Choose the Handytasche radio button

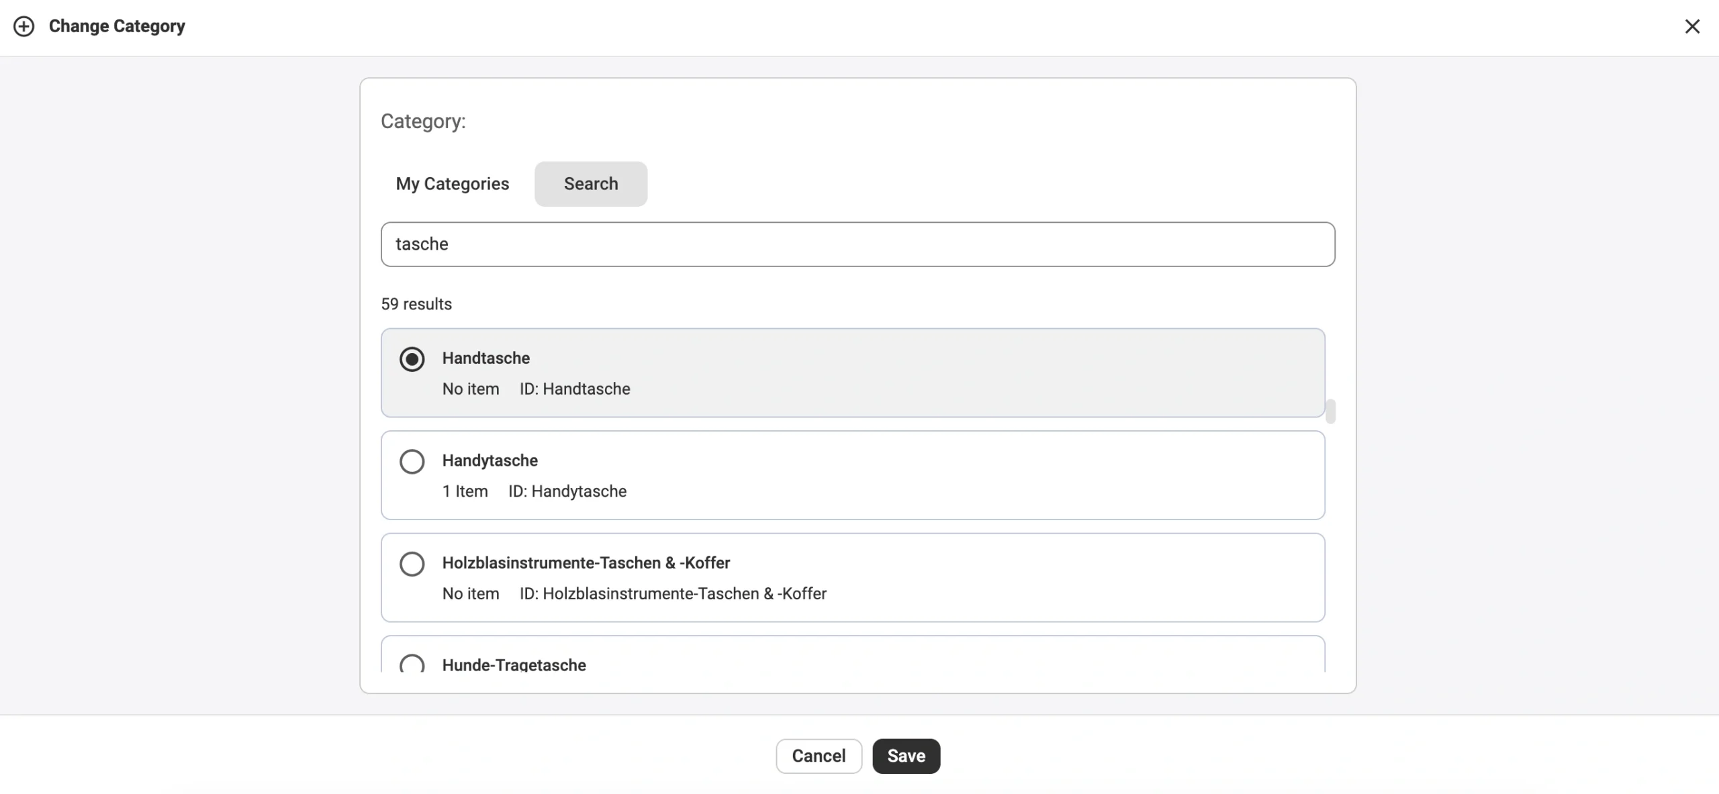(x=412, y=461)
